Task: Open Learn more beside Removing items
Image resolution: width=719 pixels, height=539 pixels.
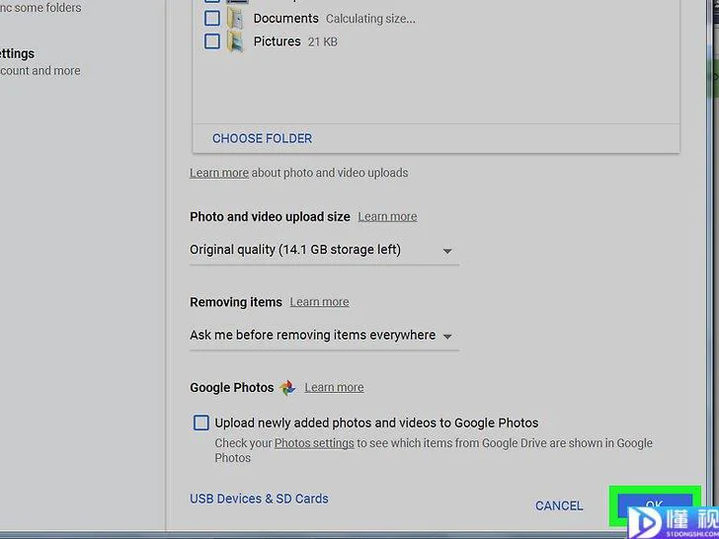Action: pyautogui.click(x=319, y=302)
